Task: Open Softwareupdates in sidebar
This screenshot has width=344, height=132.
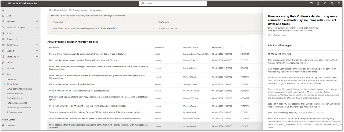Action: point(14,112)
